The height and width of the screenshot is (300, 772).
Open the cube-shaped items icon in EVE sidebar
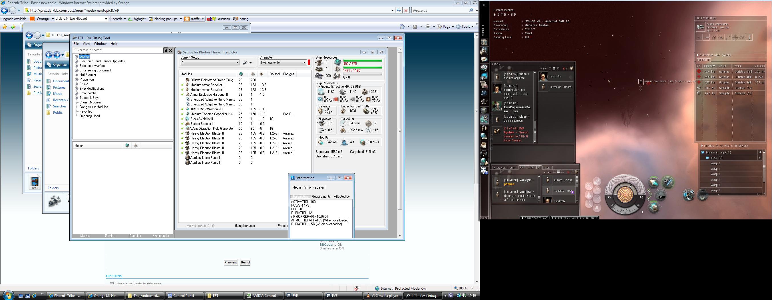484,110
